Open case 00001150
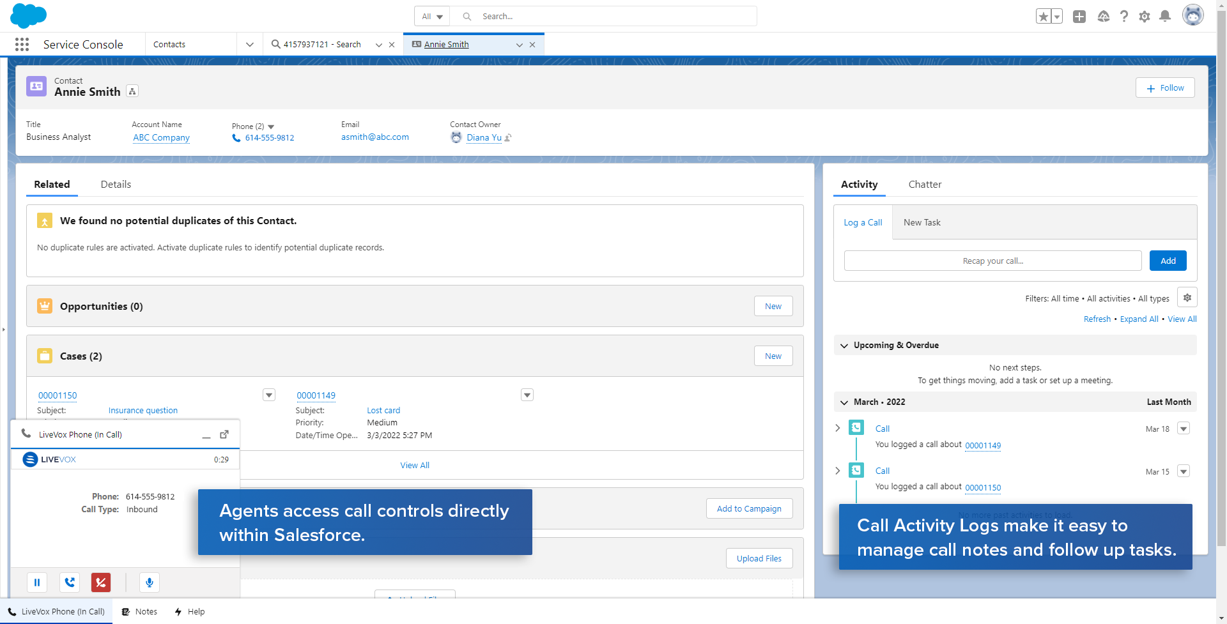This screenshot has height=624, width=1227. (x=58, y=395)
